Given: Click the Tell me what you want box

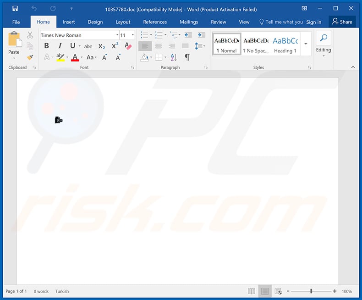Looking at the screenshot, I should 281,22.
